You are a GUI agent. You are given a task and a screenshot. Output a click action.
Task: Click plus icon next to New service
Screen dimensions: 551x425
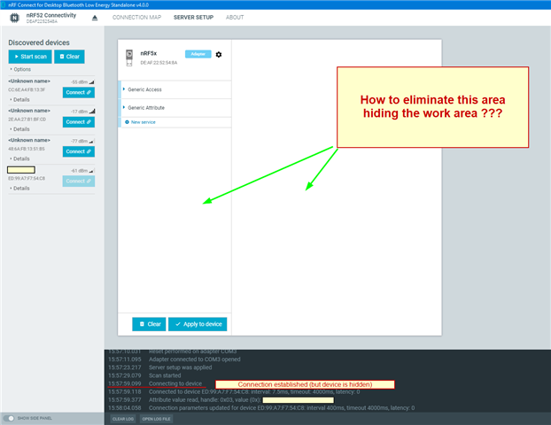pos(128,122)
